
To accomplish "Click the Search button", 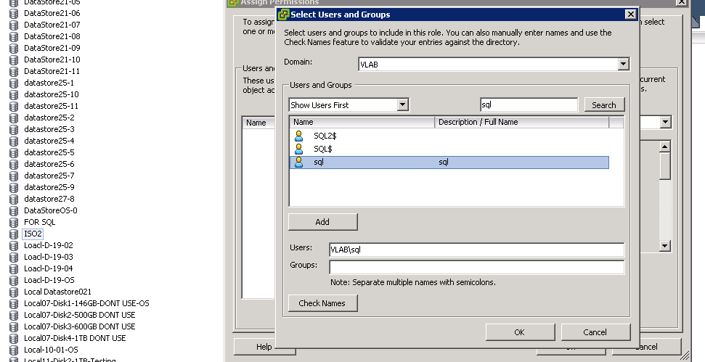I will 604,105.
